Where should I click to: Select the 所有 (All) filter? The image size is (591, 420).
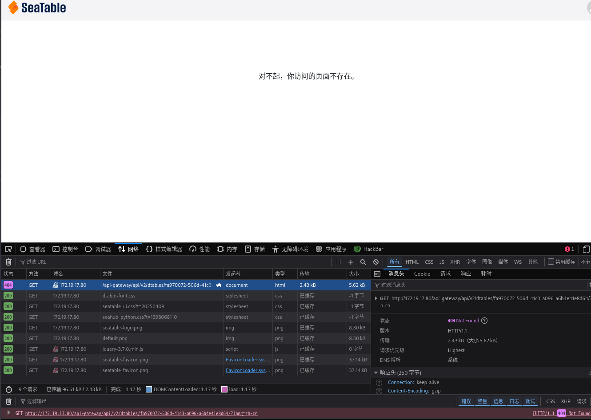click(394, 262)
